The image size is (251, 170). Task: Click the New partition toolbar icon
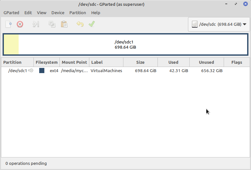click(x=9, y=24)
